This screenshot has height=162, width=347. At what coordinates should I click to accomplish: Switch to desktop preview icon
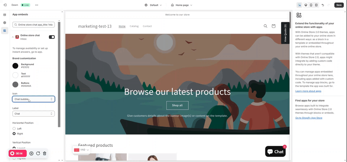point(306,5)
